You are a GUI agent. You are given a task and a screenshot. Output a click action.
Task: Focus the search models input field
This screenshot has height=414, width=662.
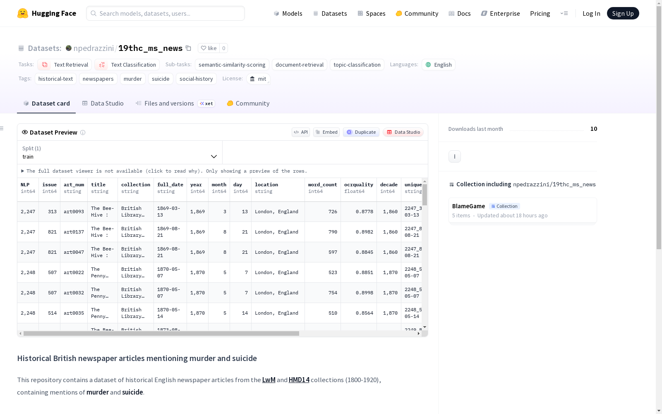(165, 13)
